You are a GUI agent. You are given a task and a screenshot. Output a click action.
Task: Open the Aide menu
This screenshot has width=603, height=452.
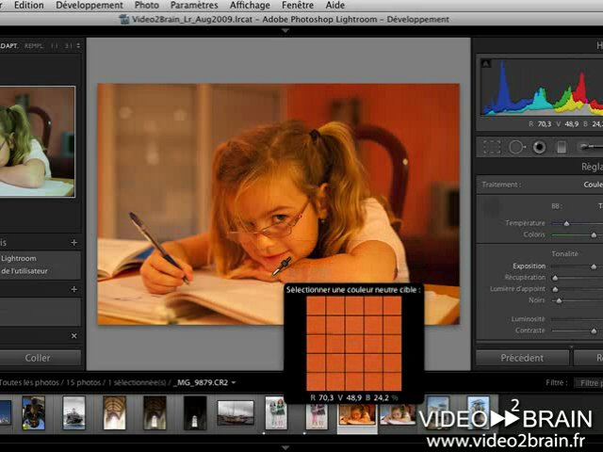pos(335,6)
